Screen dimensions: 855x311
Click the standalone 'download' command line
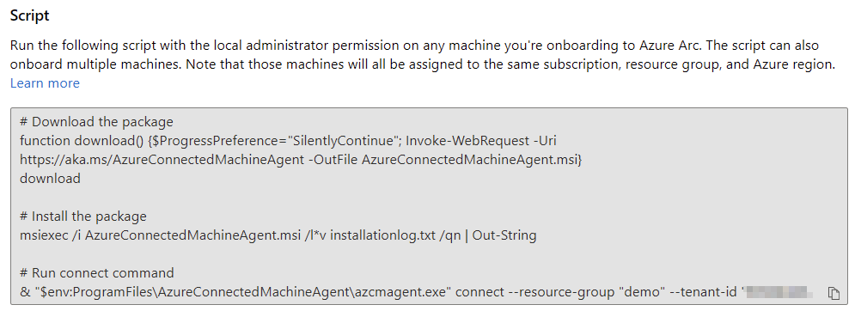tap(50, 179)
